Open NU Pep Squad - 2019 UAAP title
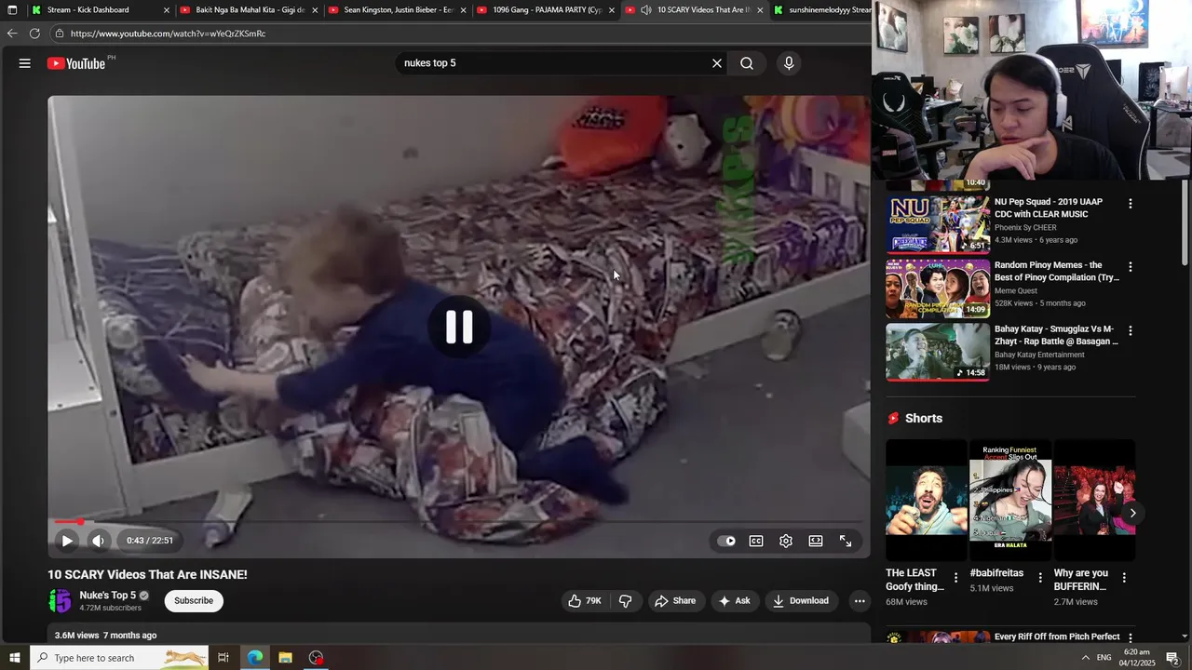Screen dimensions: 1192x670 1049,208
